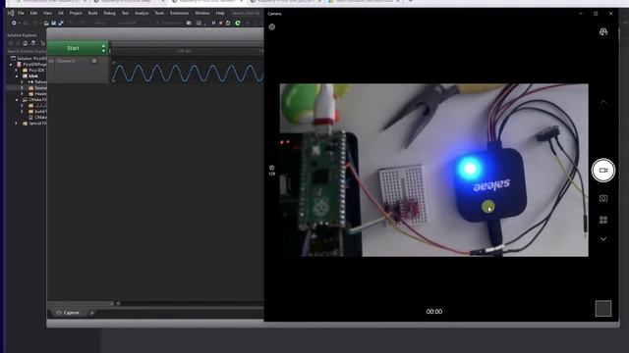Open Channel 0 settings gear

pyautogui.click(x=94, y=61)
